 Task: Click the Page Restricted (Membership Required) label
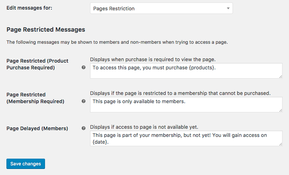pyautogui.click(x=35, y=98)
